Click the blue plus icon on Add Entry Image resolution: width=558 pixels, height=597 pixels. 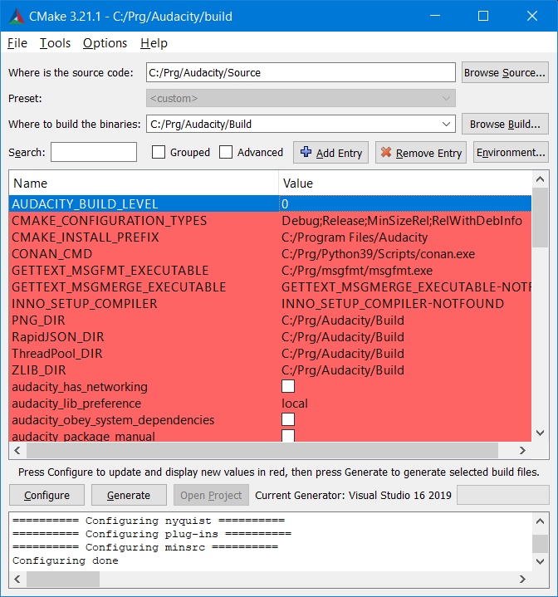[x=306, y=152]
